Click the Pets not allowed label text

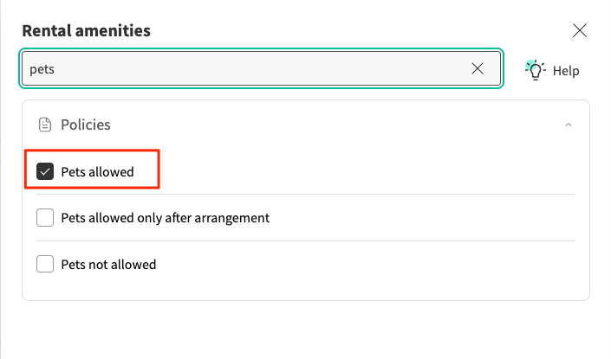click(108, 264)
